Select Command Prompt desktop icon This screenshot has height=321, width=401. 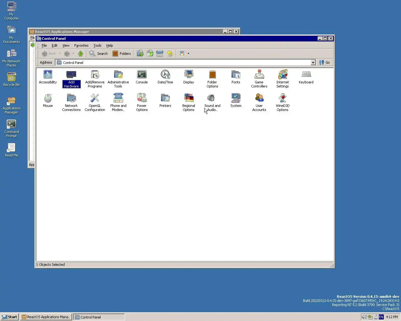(11, 129)
